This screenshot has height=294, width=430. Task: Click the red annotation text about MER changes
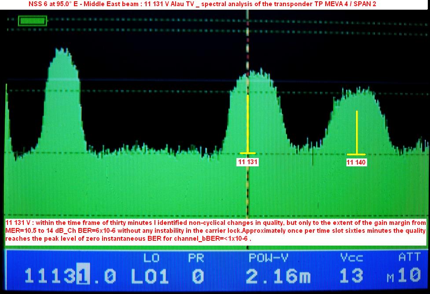pyautogui.click(x=215, y=231)
